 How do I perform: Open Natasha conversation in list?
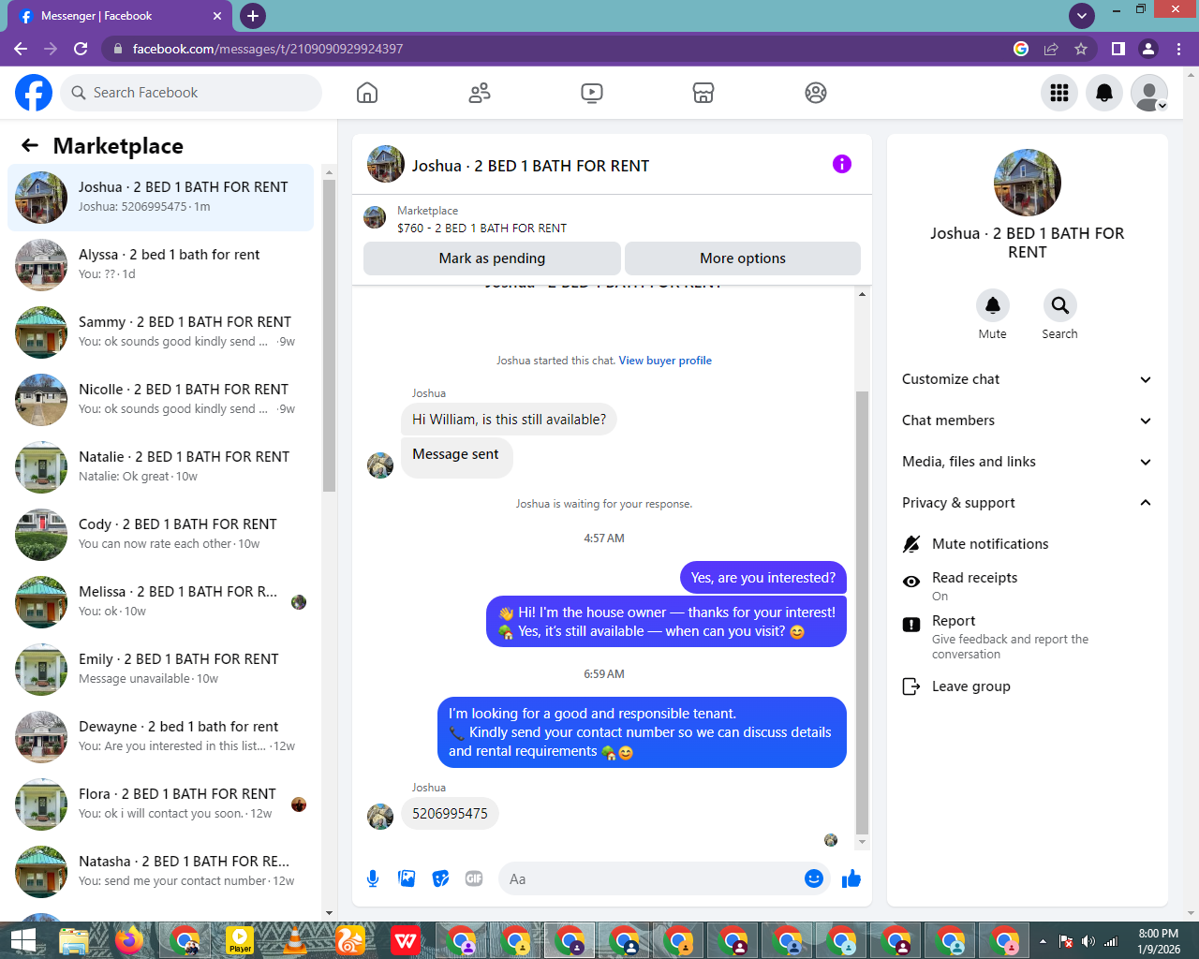point(161,872)
